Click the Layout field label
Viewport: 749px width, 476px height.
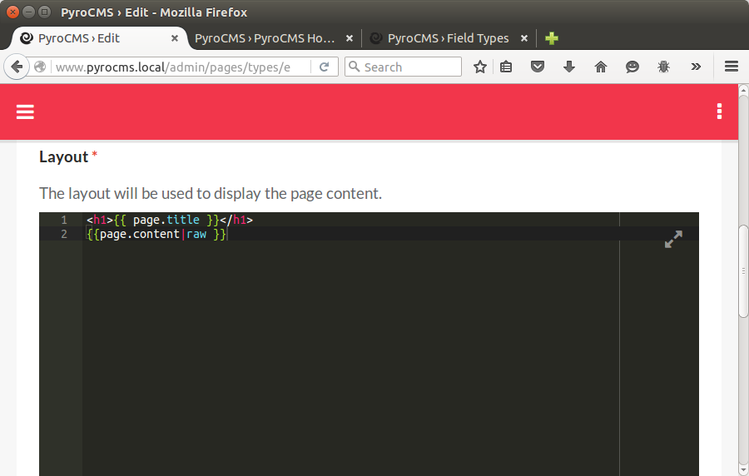tap(63, 156)
